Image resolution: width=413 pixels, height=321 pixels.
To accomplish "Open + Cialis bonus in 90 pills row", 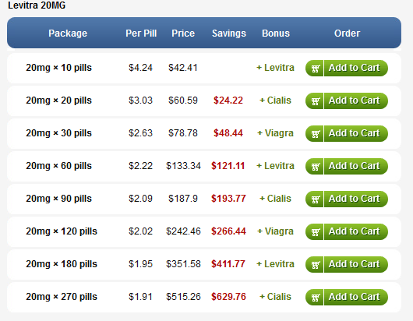I will coord(275,199).
